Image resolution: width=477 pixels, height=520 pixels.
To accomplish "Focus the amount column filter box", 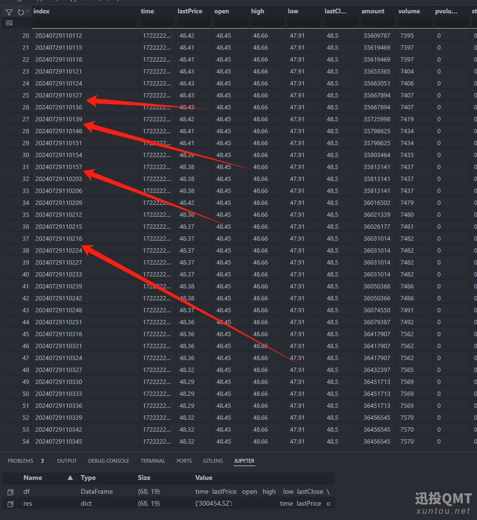I will tap(378, 23).
